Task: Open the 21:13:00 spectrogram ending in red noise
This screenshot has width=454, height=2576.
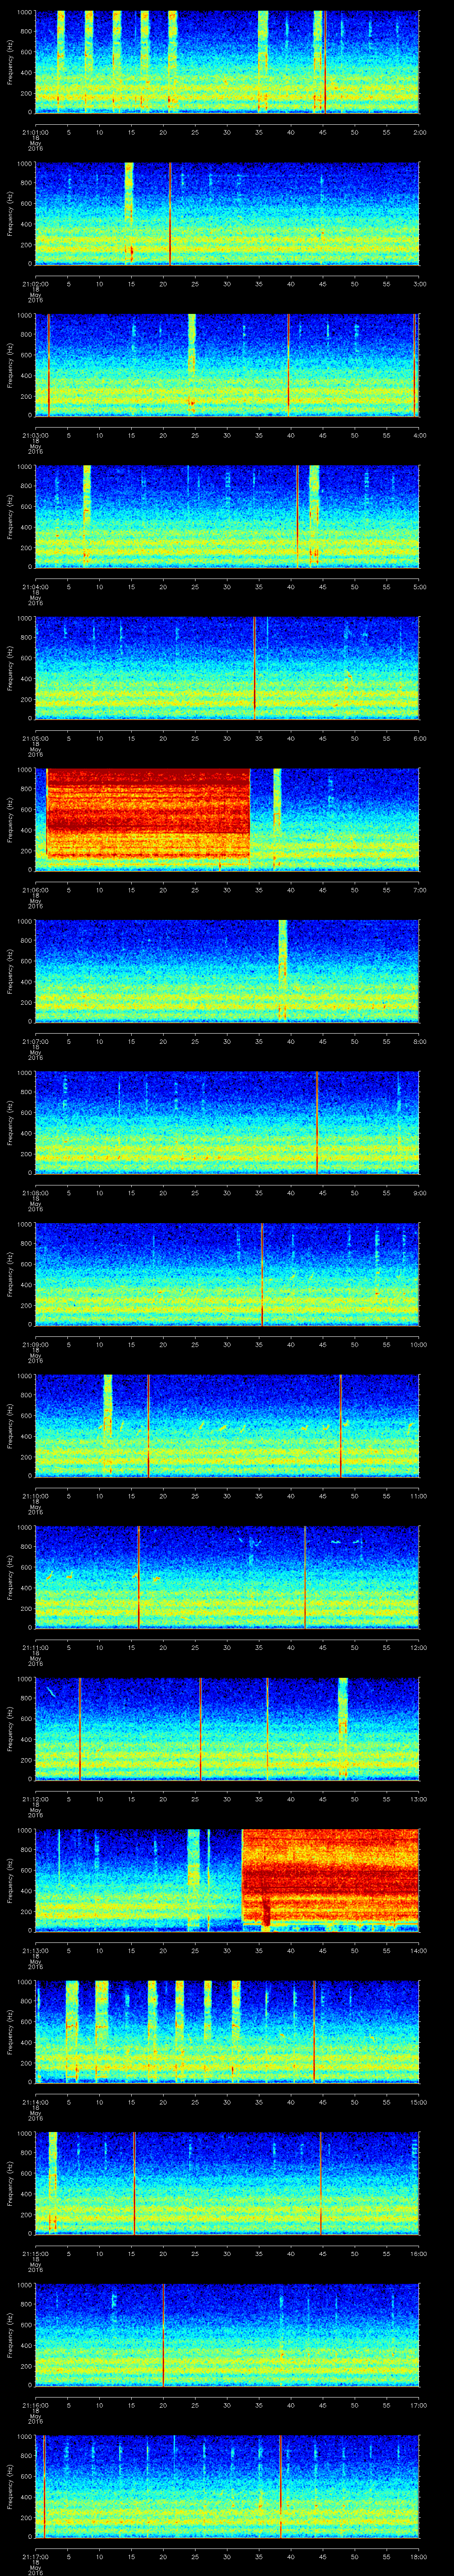Action: (x=227, y=1882)
